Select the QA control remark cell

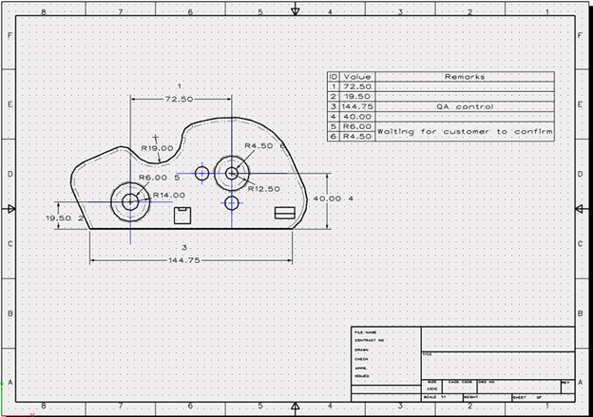coord(465,106)
